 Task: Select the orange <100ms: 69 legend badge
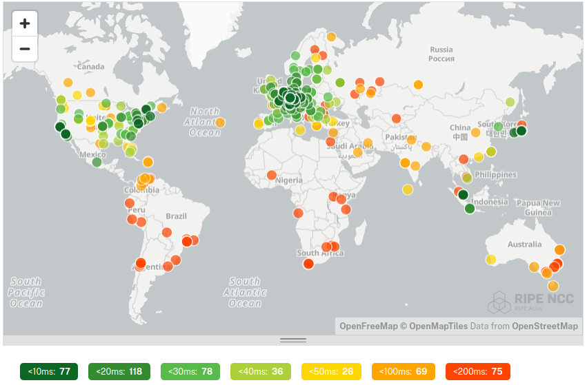click(x=403, y=372)
